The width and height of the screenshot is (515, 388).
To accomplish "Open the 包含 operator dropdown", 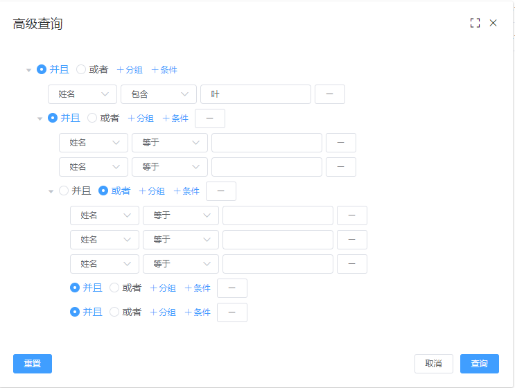I will coord(159,94).
